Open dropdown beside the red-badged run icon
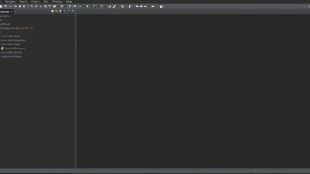The width and height of the screenshot is (310, 174). click(x=106, y=6)
